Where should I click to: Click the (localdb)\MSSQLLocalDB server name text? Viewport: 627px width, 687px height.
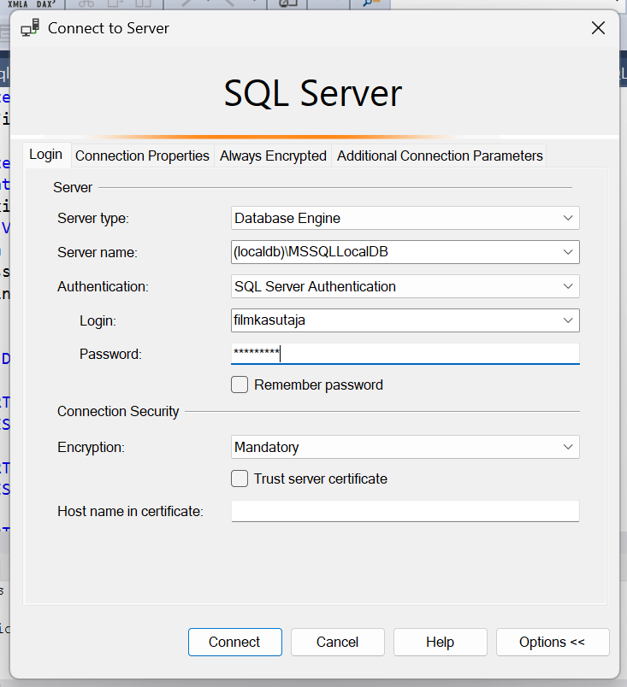pyautogui.click(x=311, y=252)
